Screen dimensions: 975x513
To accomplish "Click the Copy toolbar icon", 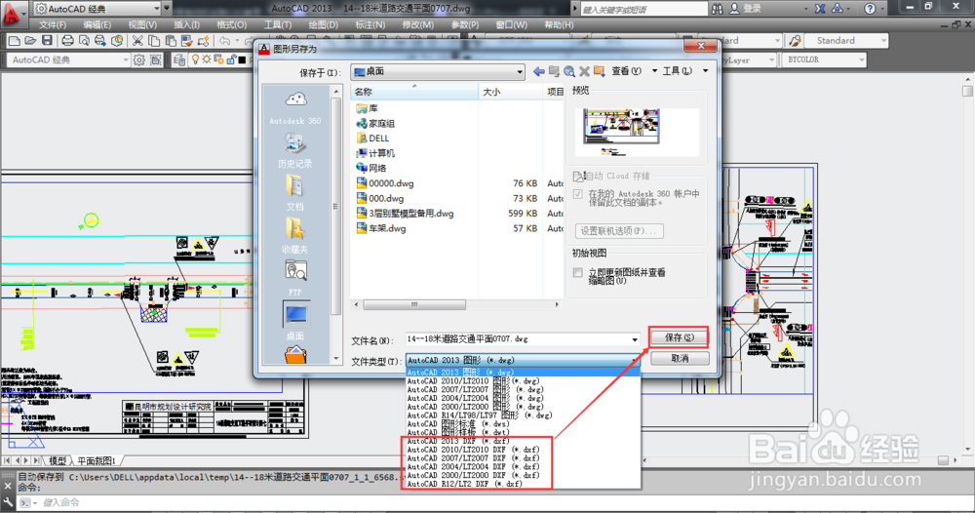I will click(154, 41).
